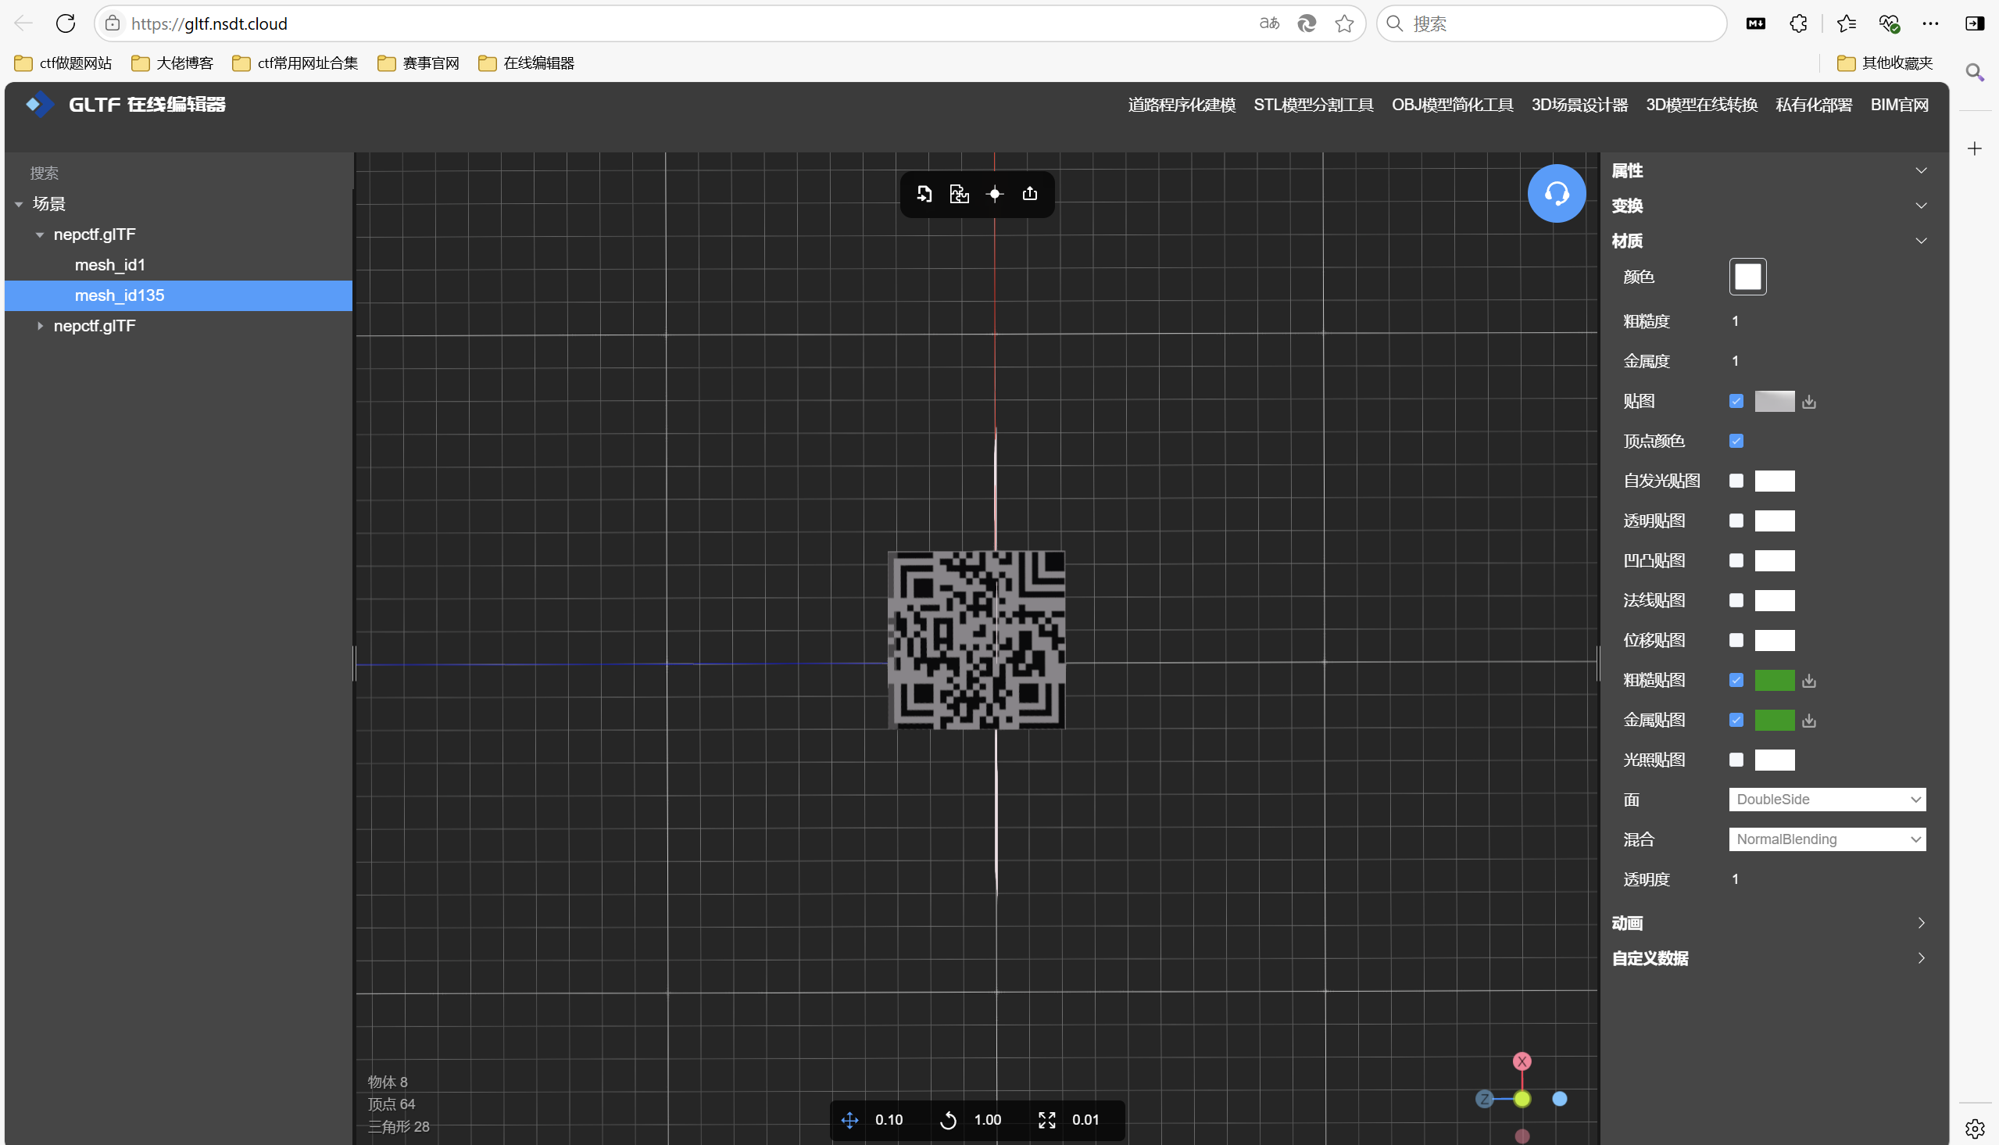Screen dimensions: 1999x1145
Task: Click the translate page icon in address bar
Action: (1269, 23)
